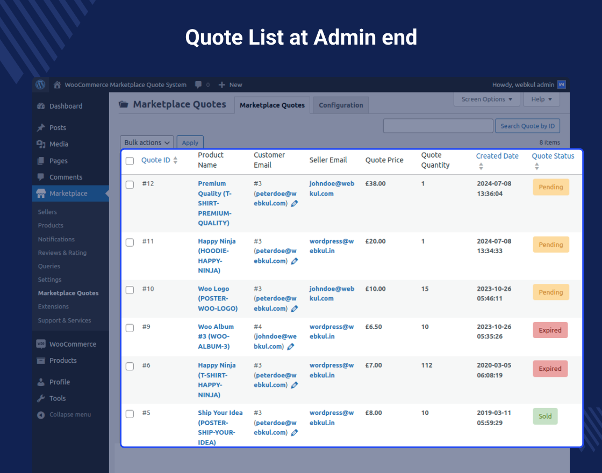Open Support & Services submenu item
Screen dimensions: 602x473
pyautogui.click(x=64, y=320)
